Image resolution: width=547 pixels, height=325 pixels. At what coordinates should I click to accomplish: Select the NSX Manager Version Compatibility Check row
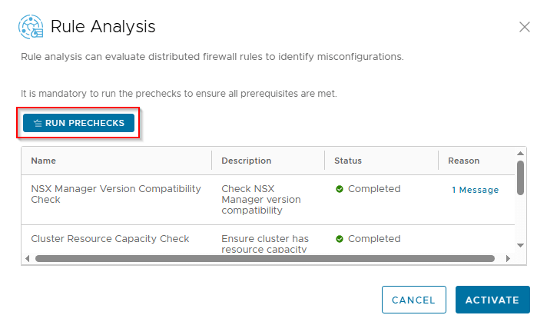pyautogui.click(x=115, y=194)
